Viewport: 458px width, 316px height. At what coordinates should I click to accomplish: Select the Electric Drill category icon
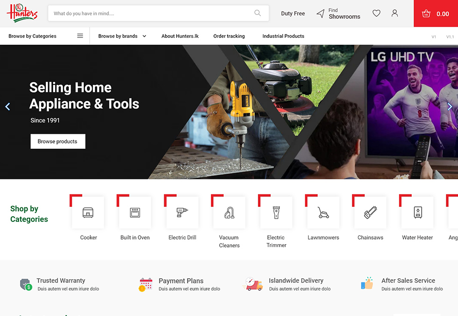(182, 213)
